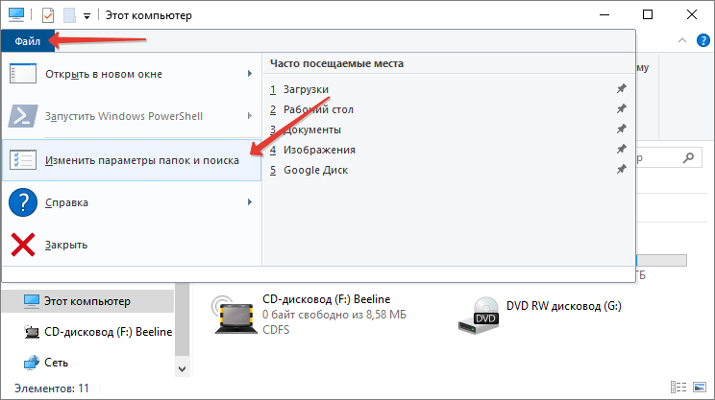The width and height of the screenshot is (715, 400).
Task: Expand the PowerShell submenu arrow
Action: pos(250,116)
